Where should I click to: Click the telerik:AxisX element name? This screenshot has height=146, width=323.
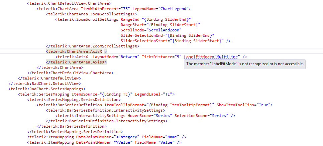[x=72, y=57]
